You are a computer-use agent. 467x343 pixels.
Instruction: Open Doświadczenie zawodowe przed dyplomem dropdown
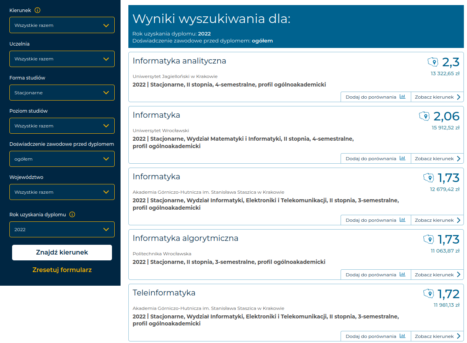point(62,159)
